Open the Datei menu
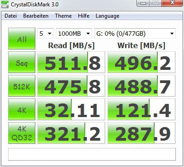The height and width of the screenshot is (167, 184). pos(10,16)
